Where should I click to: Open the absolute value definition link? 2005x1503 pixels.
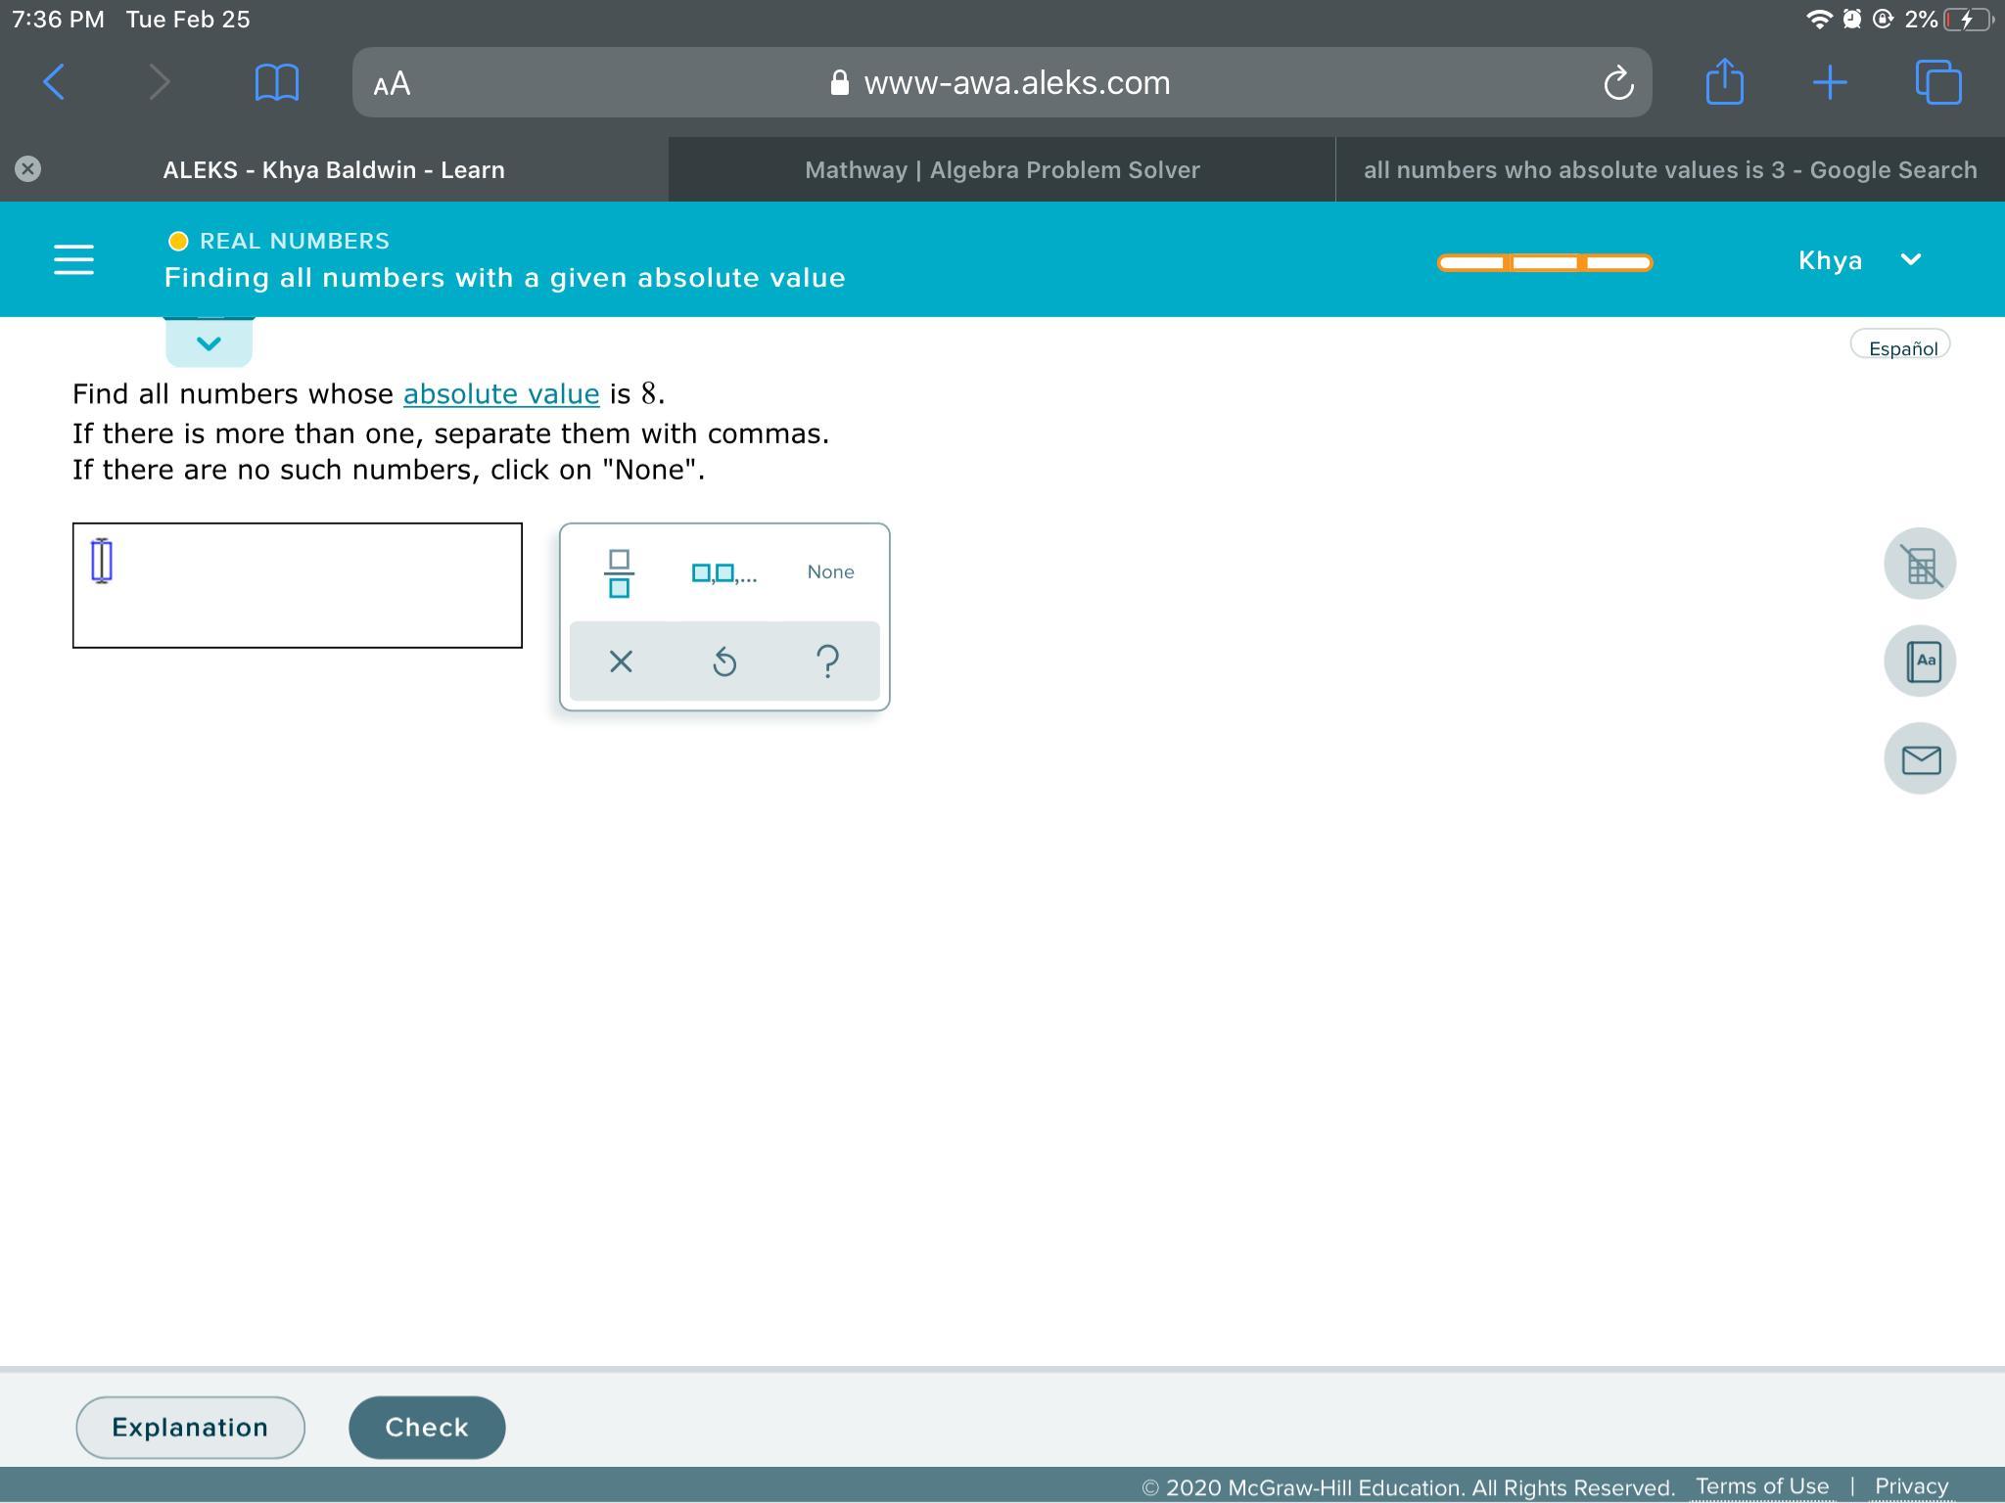[501, 394]
